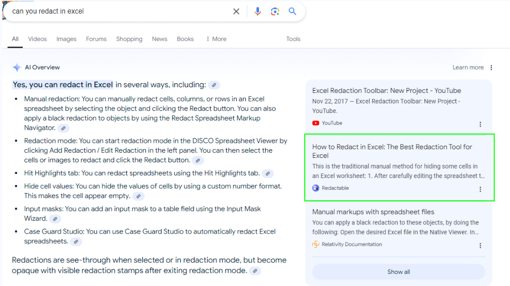Click highlighted 'Yes, you can redact in Excel' text

(x=63, y=85)
